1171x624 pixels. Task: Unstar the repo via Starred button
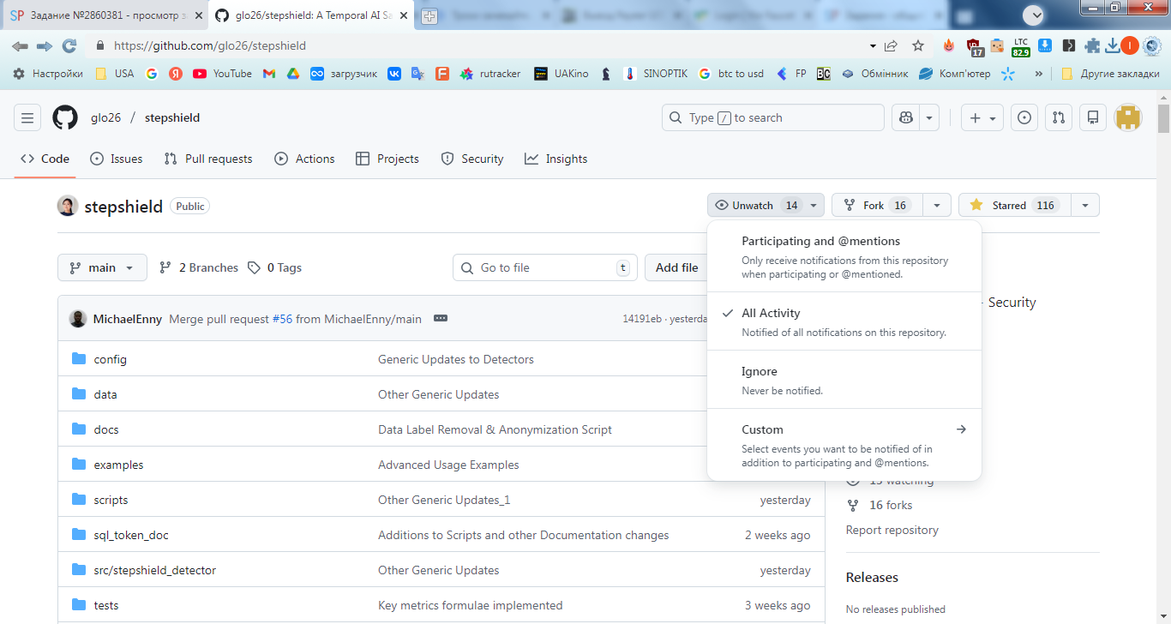click(x=1014, y=205)
